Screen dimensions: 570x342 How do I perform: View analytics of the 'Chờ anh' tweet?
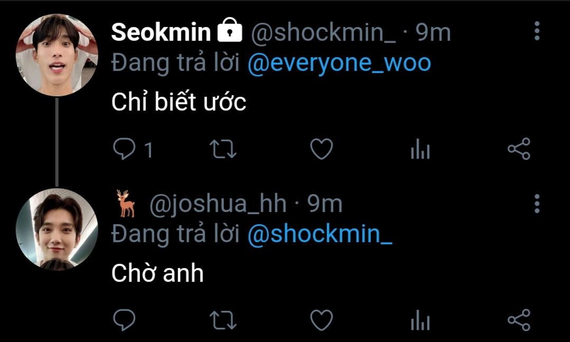420,320
